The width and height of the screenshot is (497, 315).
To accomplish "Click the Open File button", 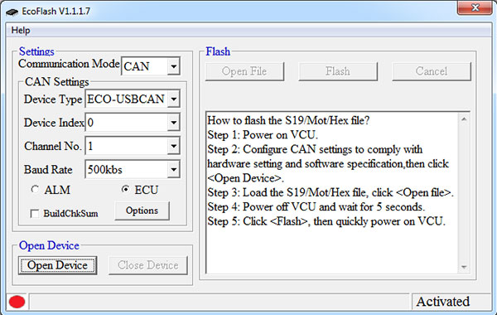I will pyautogui.click(x=244, y=71).
